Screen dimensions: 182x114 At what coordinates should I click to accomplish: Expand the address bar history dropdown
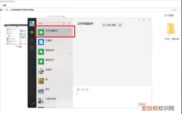coord(172,10)
